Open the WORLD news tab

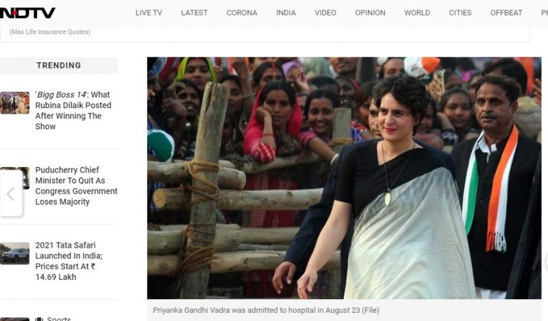(417, 13)
